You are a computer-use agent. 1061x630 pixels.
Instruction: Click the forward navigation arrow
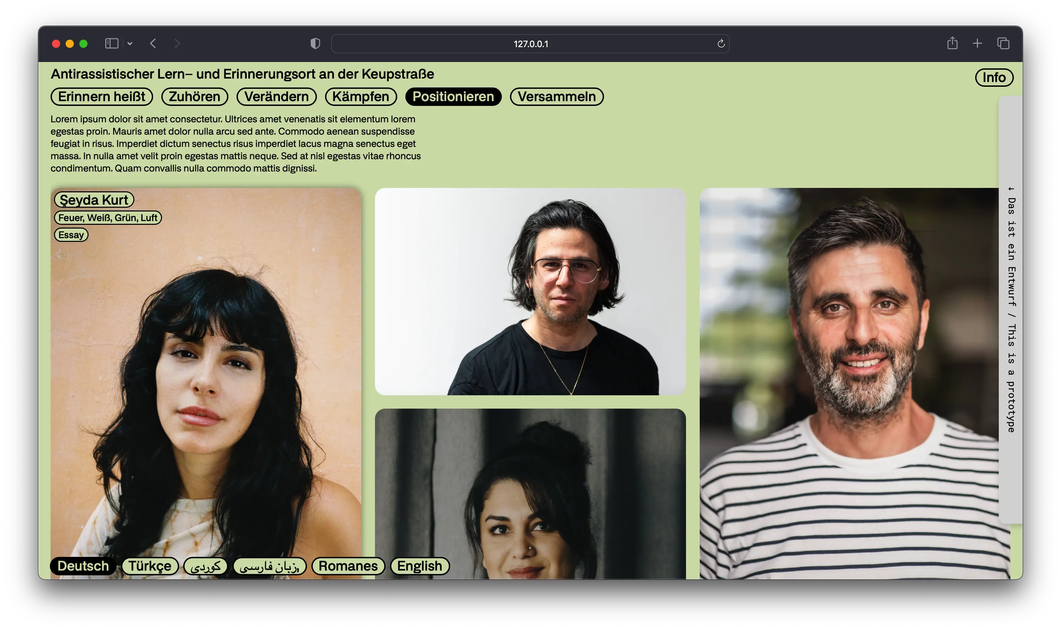[x=177, y=43]
